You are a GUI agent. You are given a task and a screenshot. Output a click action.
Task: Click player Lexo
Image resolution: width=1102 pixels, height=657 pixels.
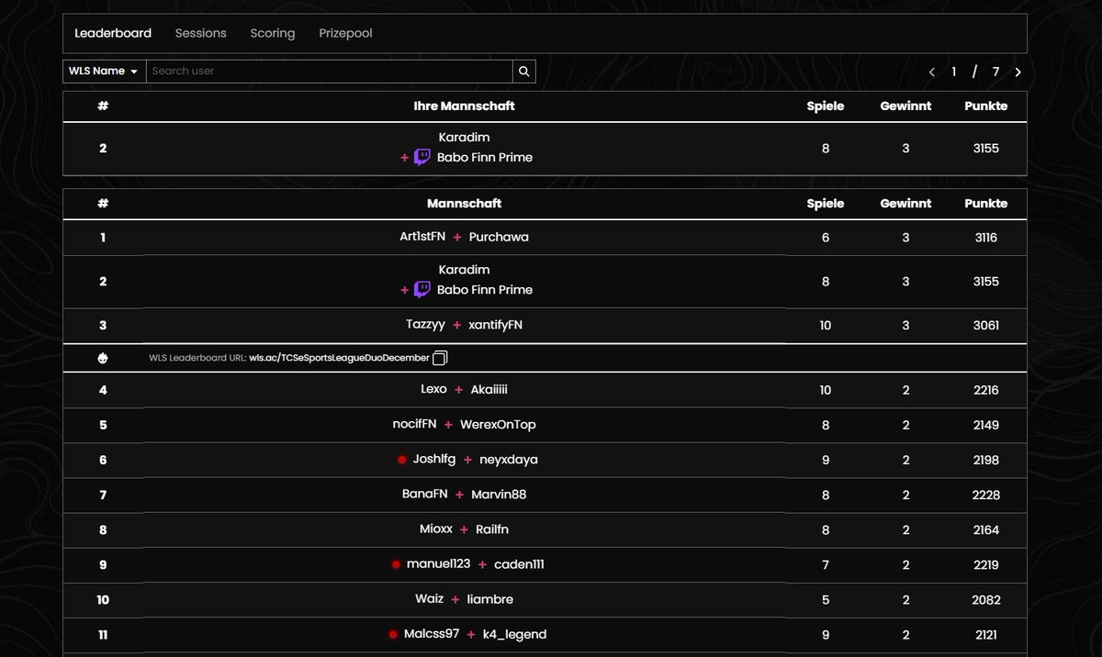[433, 389]
